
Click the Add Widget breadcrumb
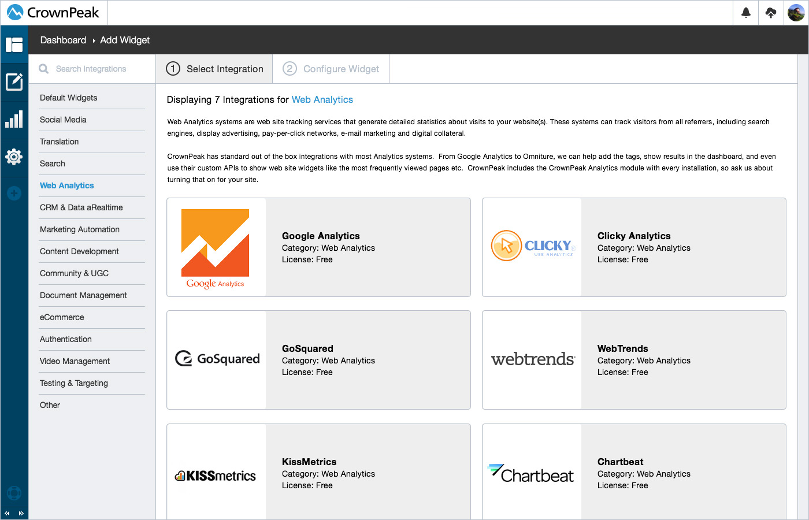125,40
